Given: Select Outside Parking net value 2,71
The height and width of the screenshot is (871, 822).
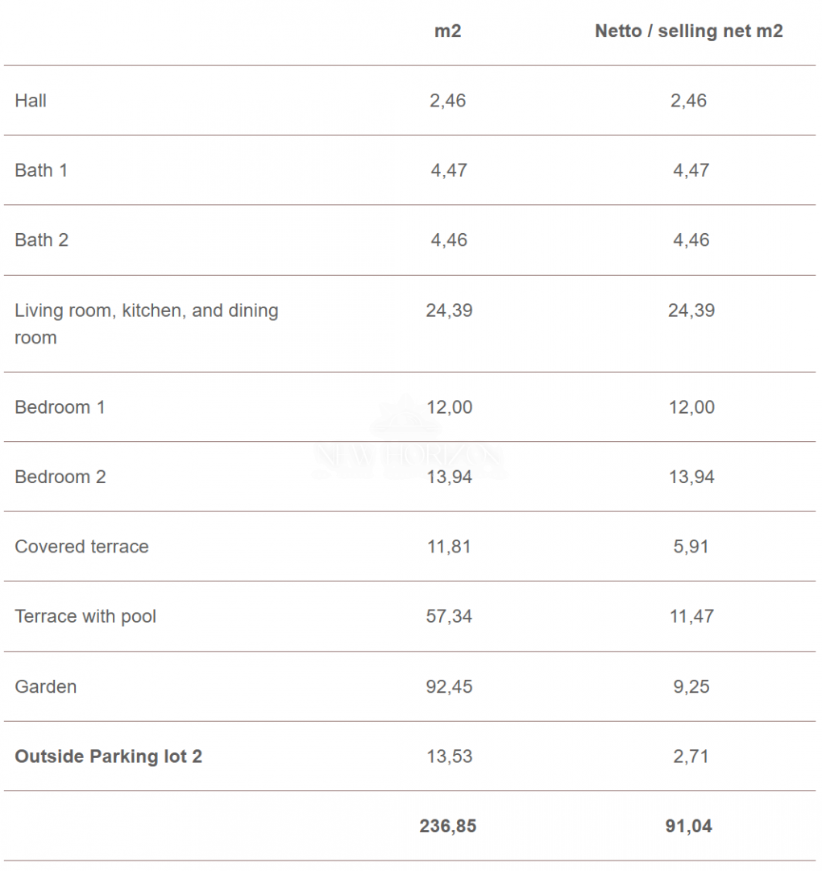Looking at the screenshot, I should click(689, 756).
